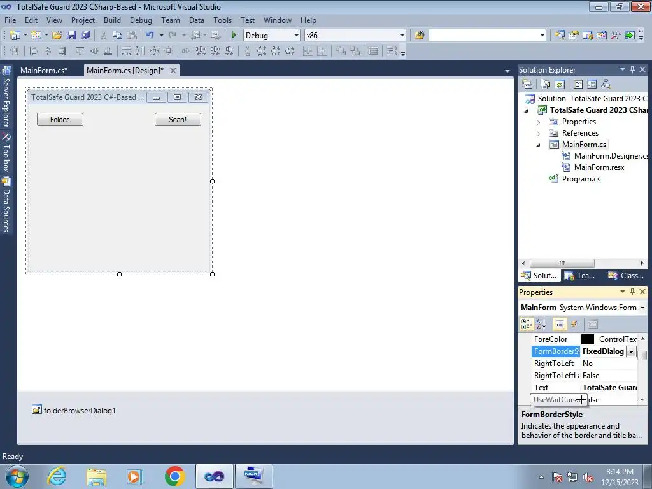This screenshot has height=489, width=652.
Task: Select the folderBrowserDialog1 component
Action: 74,411
